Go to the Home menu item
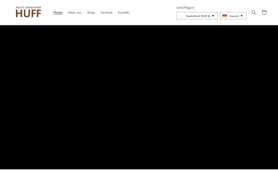Screen dimensions: 278x173 point(58,12)
